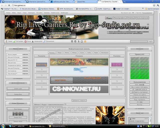Click the Найти search button
Image resolution: width=160 pixels, height=128 pixels.
tap(151, 41)
